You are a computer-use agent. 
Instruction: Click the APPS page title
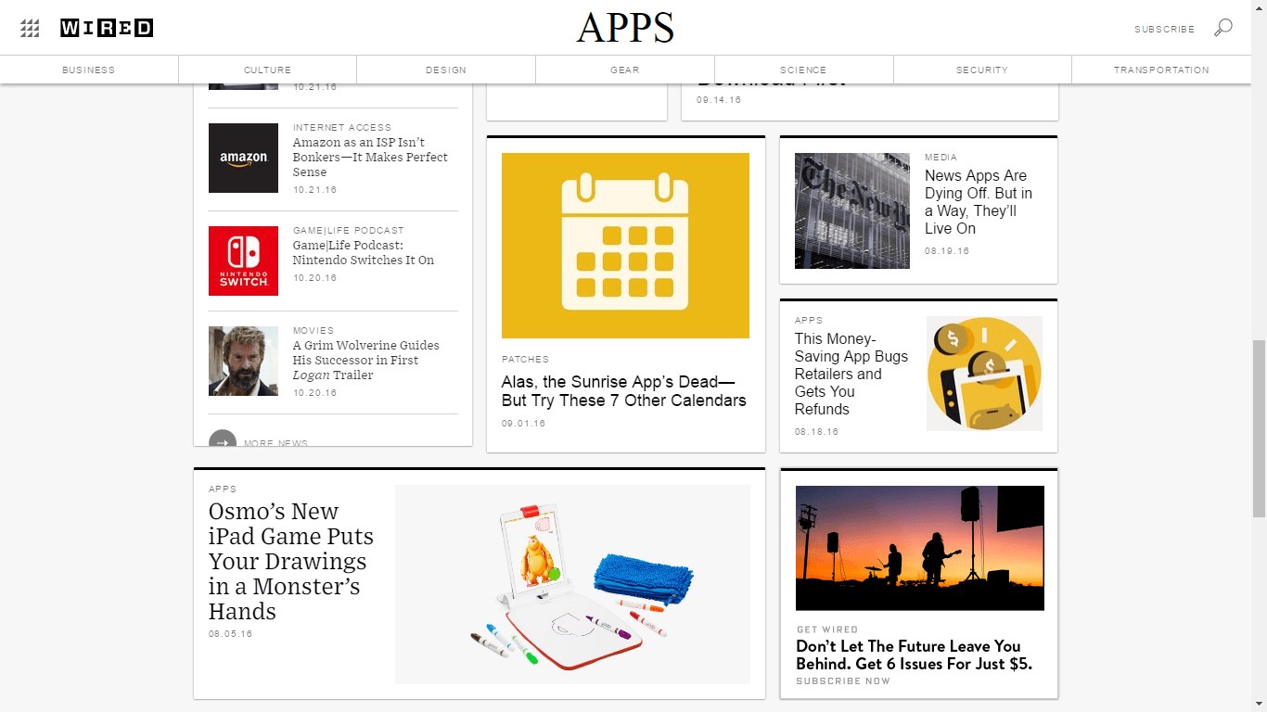(x=625, y=28)
